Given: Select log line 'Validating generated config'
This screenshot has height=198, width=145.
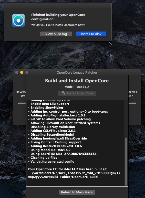Looking at the screenshot, I should coord(51,162).
